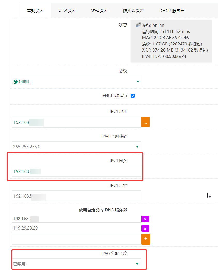Open the IPv6 分配长度 dropdown
This screenshot has width=218, height=270.
[76, 264]
